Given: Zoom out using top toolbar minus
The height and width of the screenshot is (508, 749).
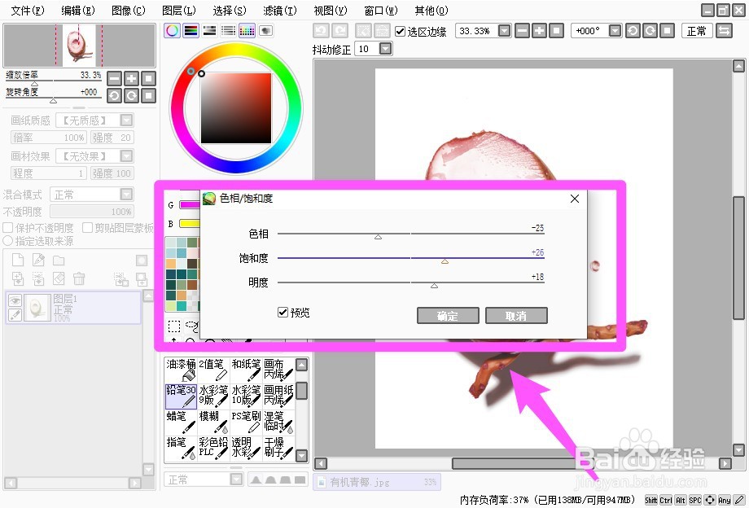Looking at the screenshot, I should tap(523, 31).
